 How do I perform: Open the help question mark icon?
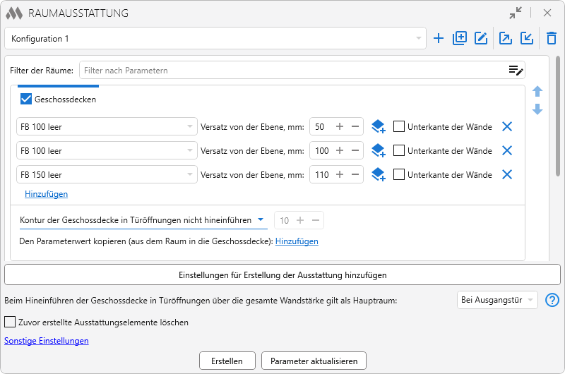coord(552,300)
